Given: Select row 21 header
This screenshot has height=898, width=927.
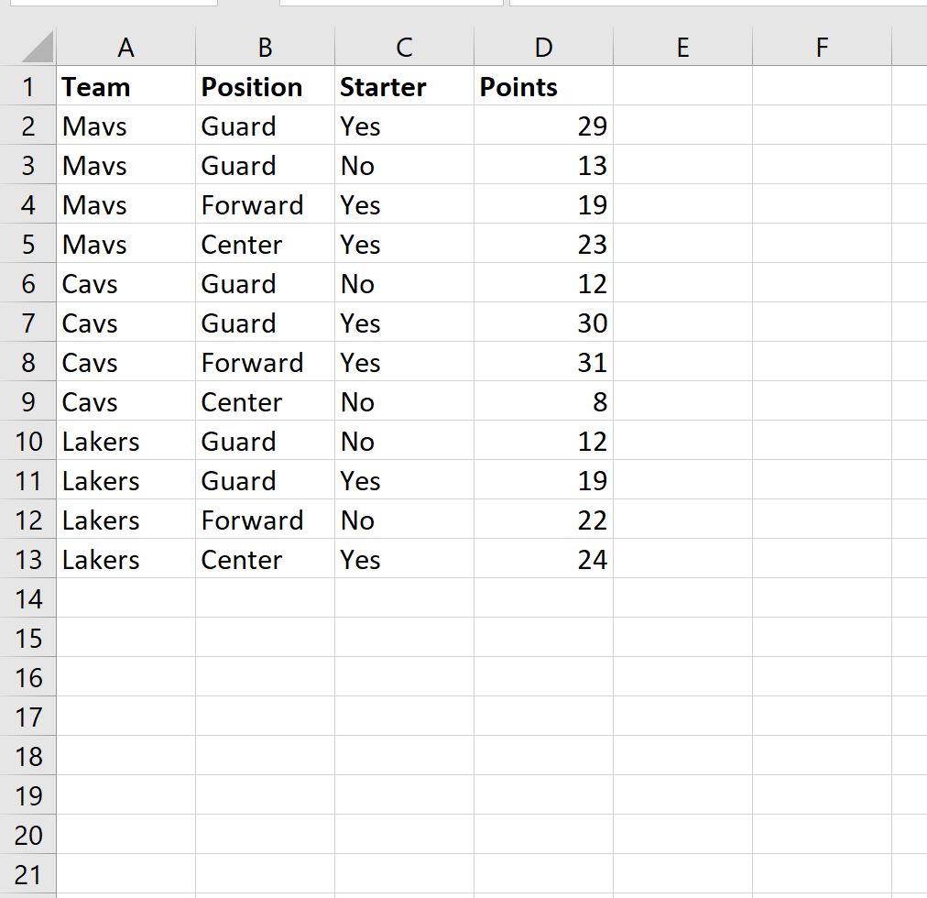Looking at the screenshot, I should click(x=27, y=874).
